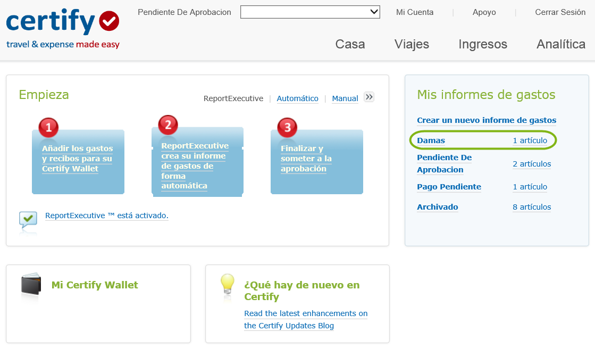Click the 2 artículos count
The height and width of the screenshot is (348, 595).
tap(532, 164)
